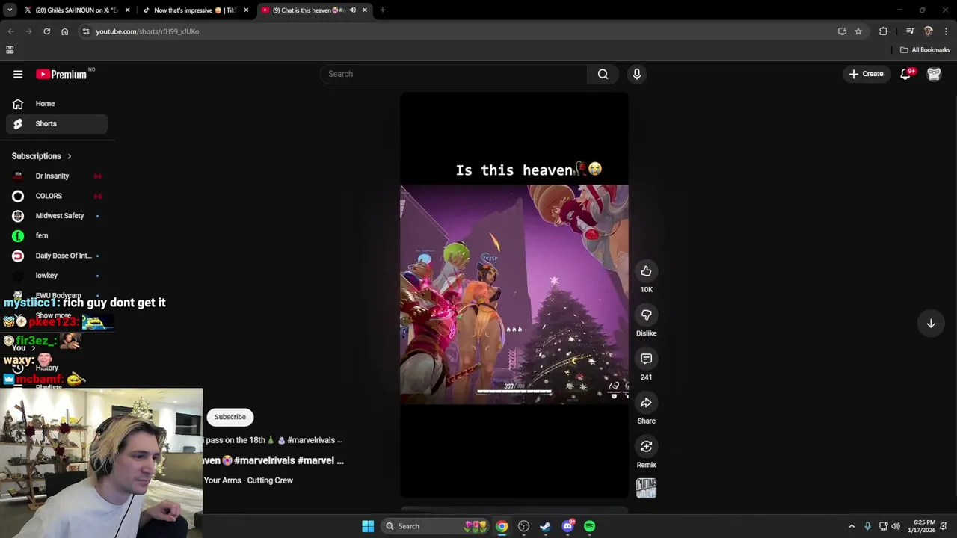Open Shorts in the sidebar
The image size is (957, 538).
pyautogui.click(x=57, y=123)
